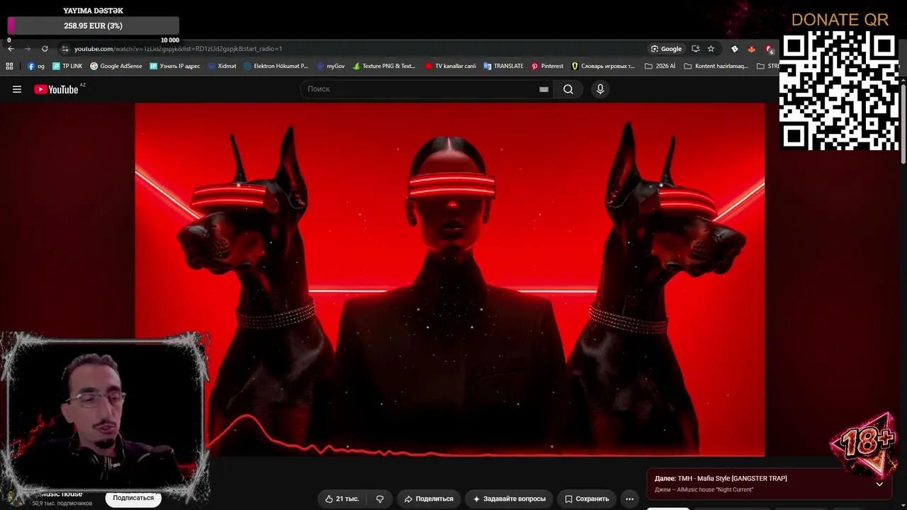Viewport: 907px width, 510px height.
Task: Open the myGov bookmark
Action: 330,66
